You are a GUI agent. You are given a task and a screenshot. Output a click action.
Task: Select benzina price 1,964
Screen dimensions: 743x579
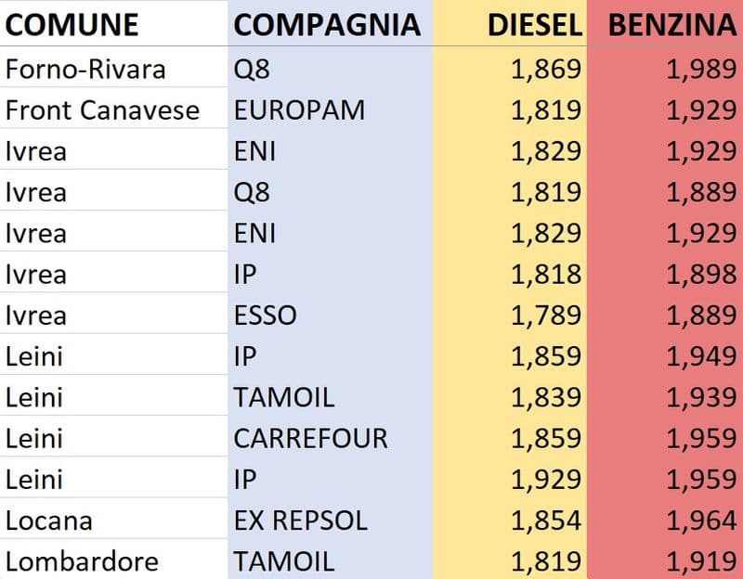(x=701, y=520)
